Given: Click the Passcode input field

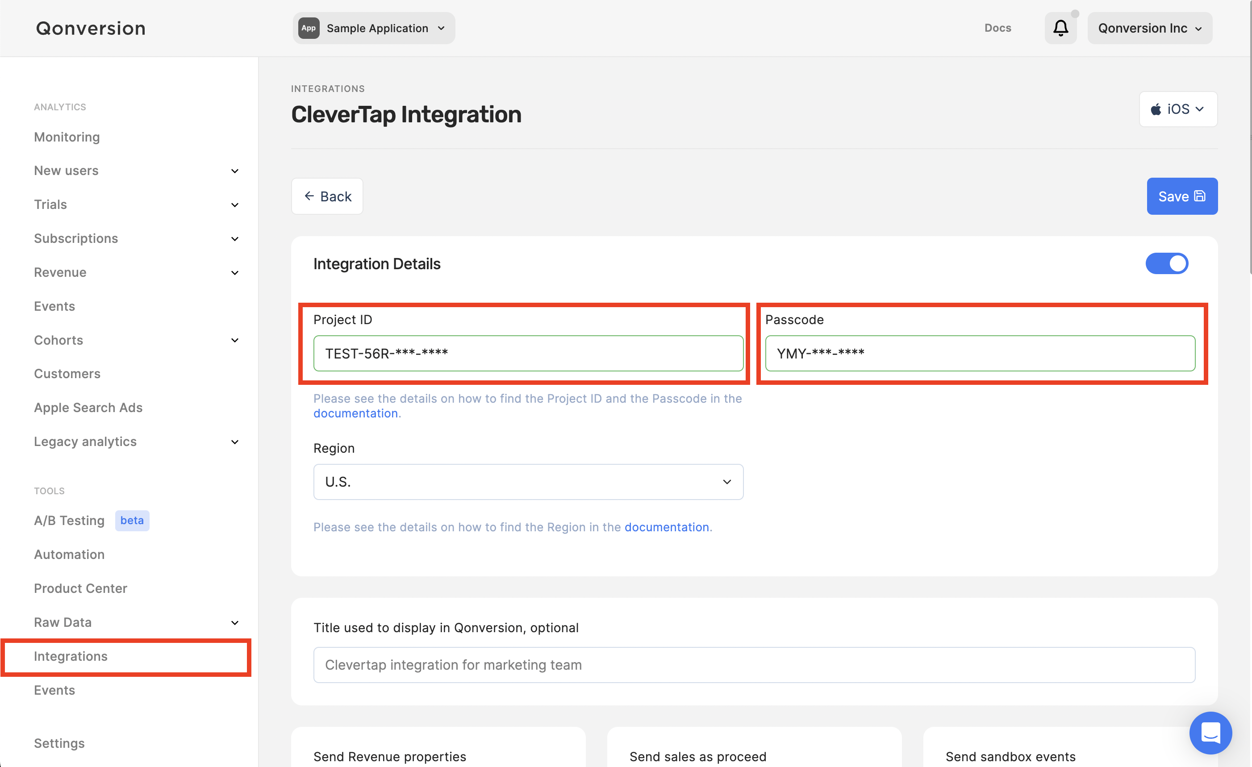Looking at the screenshot, I should pos(980,354).
